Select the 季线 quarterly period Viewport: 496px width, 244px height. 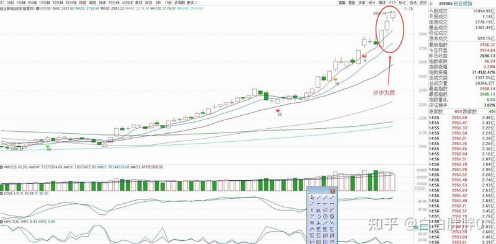(138, 2)
